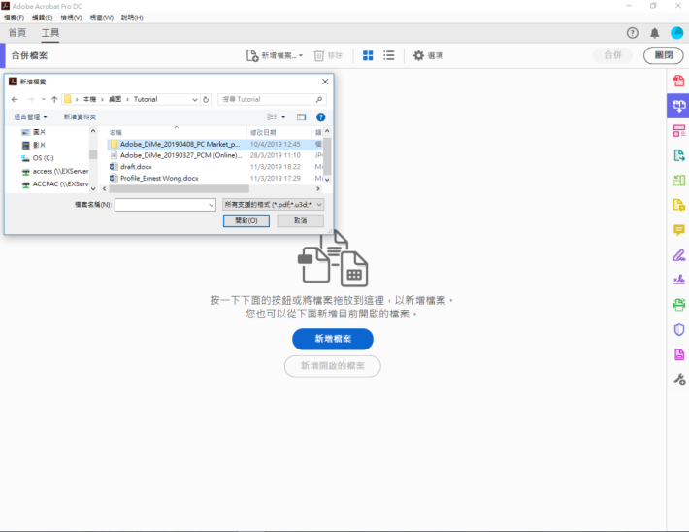Open the Export PDF sidebar tool
Viewport: 689px width, 532px height.
pyautogui.click(x=679, y=155)
